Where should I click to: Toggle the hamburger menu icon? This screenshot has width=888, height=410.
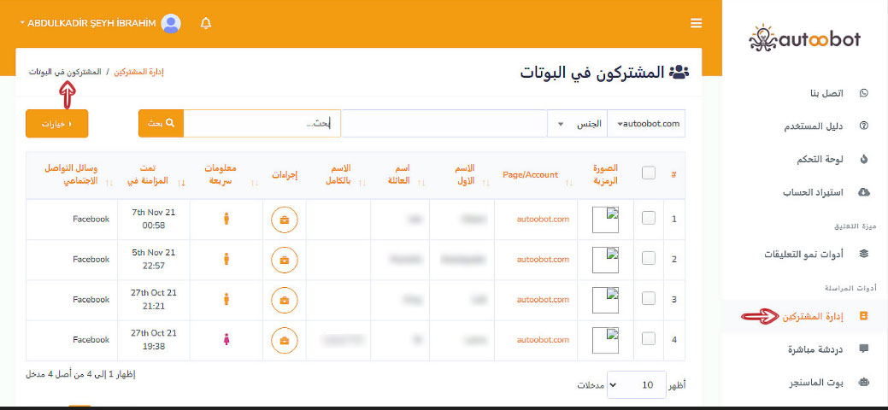[697, 23]
